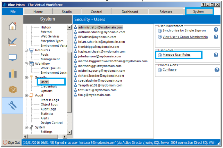Click the Resources computer icon in tree
The image size is (223, 148).
pyautogui.click(x=31, y=50)
